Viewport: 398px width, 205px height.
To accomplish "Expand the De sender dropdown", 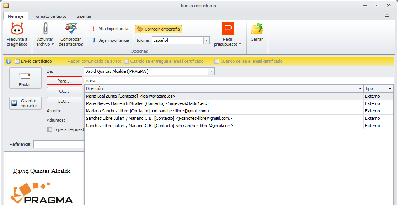I will [211, 71].
